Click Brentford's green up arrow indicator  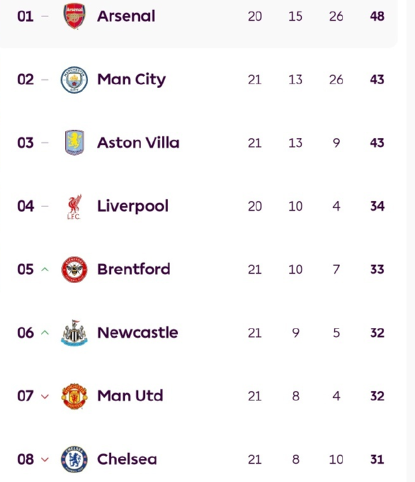(44, 269)
